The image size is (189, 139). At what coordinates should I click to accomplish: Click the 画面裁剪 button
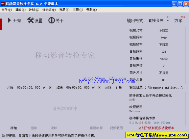pos(96,128)
